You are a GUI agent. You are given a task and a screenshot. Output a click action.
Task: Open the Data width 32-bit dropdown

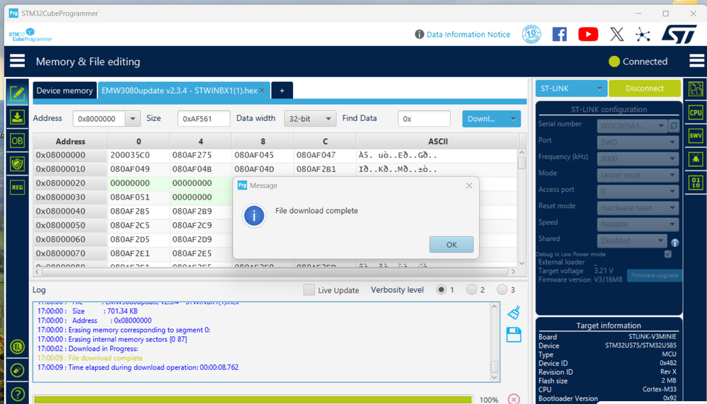[310, 119]
